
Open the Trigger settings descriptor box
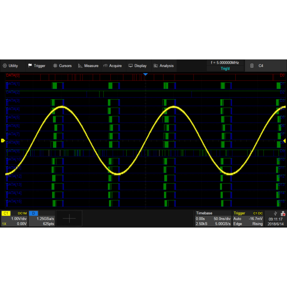[248, 219]
